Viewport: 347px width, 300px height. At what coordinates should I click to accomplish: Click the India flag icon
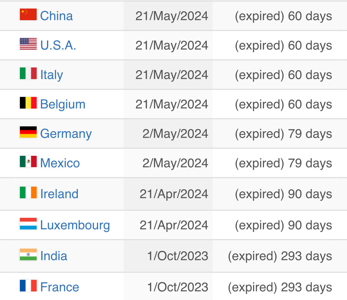point(28,255)
